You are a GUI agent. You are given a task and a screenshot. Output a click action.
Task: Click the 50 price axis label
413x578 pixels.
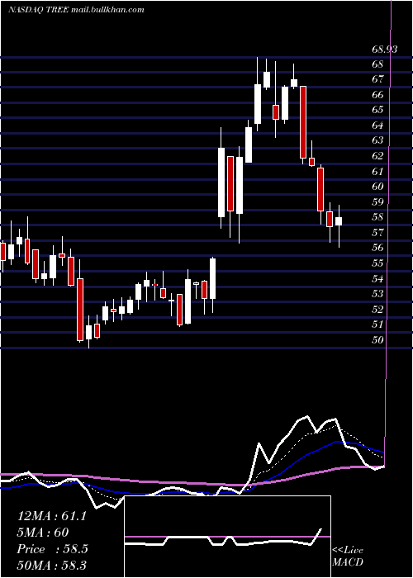tap(377, 340)
